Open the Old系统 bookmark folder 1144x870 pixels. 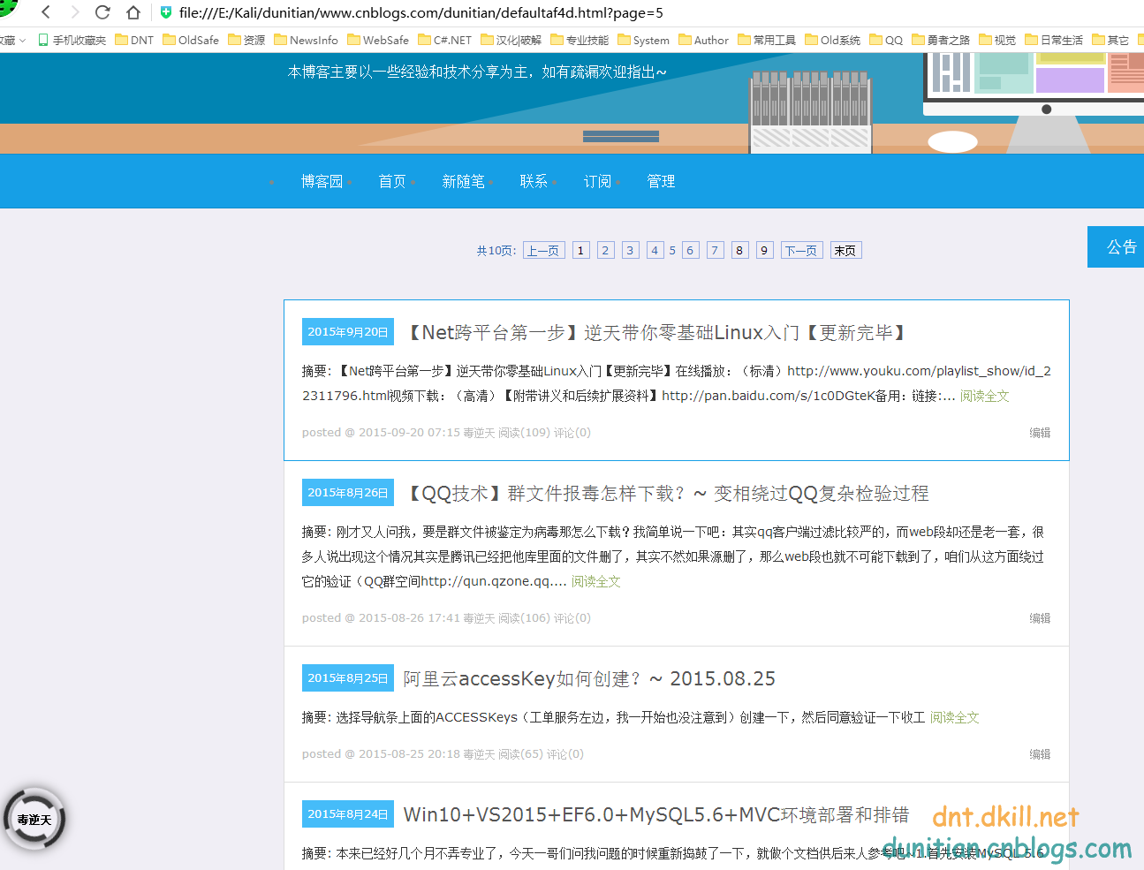[833, 40]
